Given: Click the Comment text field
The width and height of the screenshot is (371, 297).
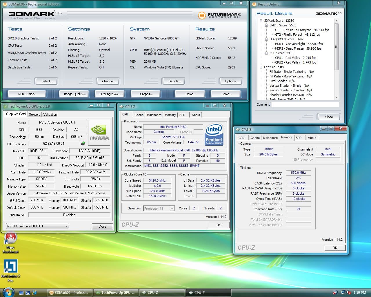Looking at the screenshot, I should [x=305, y=104].
